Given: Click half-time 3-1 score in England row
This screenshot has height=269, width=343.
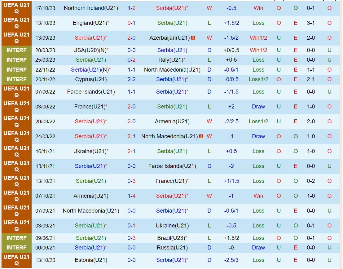Looking at the screenshot, I should click(311, 23).
